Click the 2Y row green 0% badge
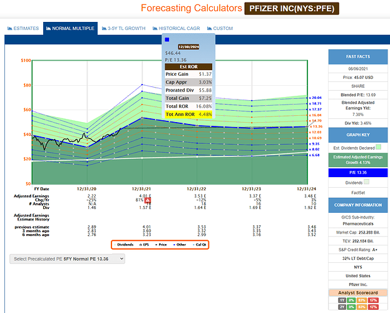This screenshot has width=390, height=313. pos(351,307)
